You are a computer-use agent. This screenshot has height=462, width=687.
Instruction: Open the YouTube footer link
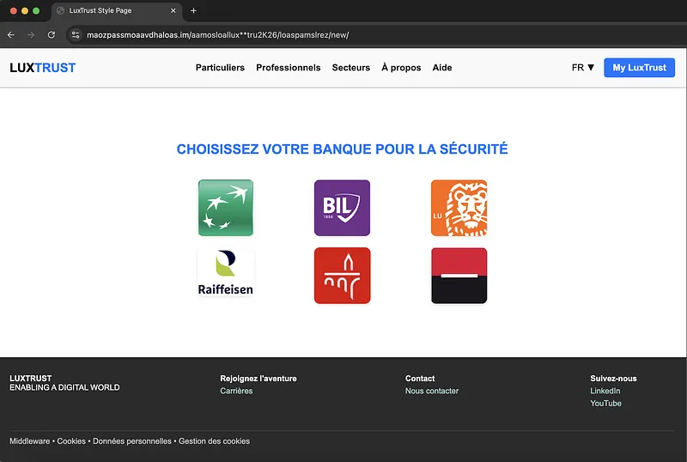click(x=605, y=404)
